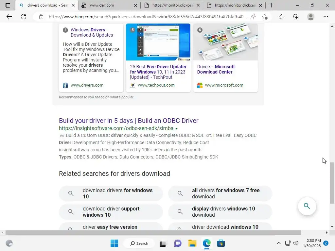Click the scroll right arrow
The width and height of the screenshot is (335, 251).
pyautogui.click(x=326, y=232)
